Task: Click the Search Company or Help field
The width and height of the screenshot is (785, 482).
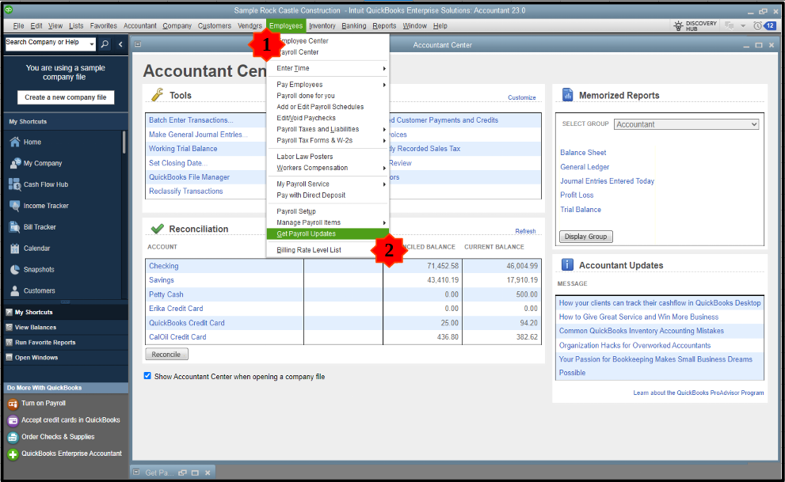Action: pos(47,43)
